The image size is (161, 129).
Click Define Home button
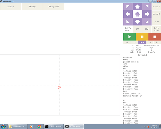pyautogui.click(x=156, y=29)
